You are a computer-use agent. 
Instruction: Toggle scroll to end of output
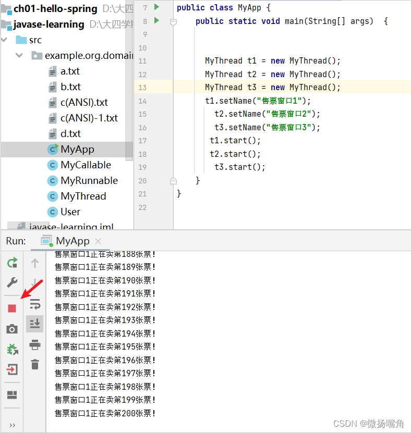pyautogui.click(x=35, y=324)
